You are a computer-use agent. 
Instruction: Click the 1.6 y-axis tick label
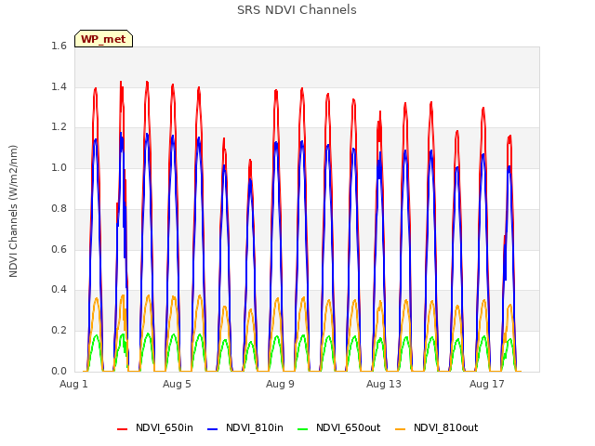[x=59, y=46]
